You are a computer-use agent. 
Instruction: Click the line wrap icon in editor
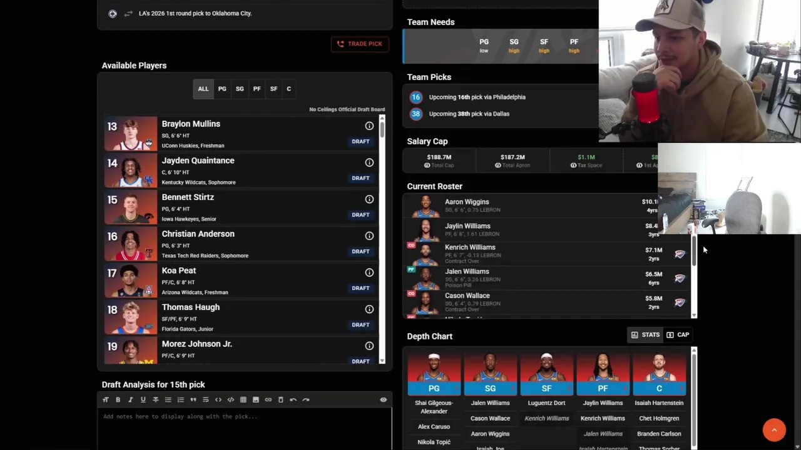point(205,399)
